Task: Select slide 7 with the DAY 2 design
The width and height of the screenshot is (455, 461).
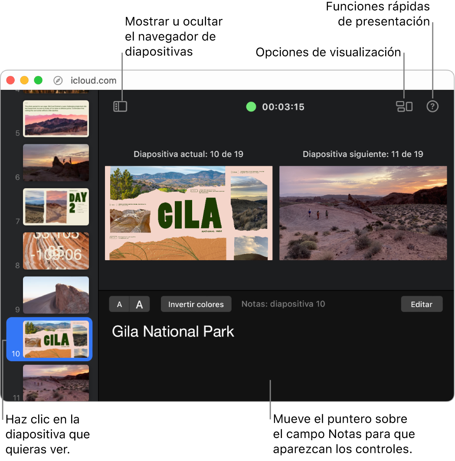Action: 56,207
